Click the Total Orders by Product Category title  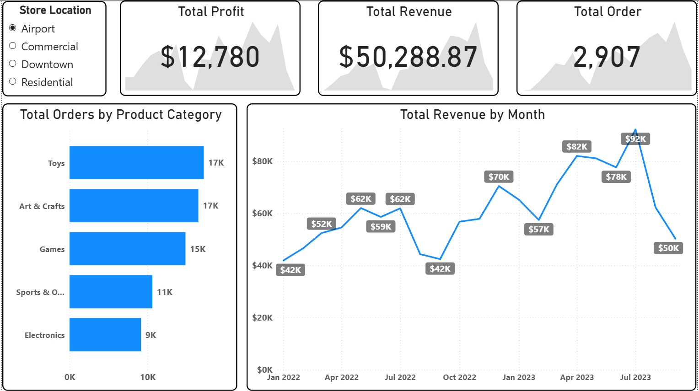(121, 114)
